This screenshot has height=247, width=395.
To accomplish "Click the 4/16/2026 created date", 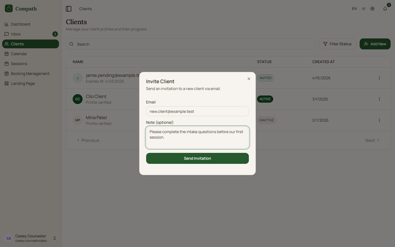I will [321, 78].
